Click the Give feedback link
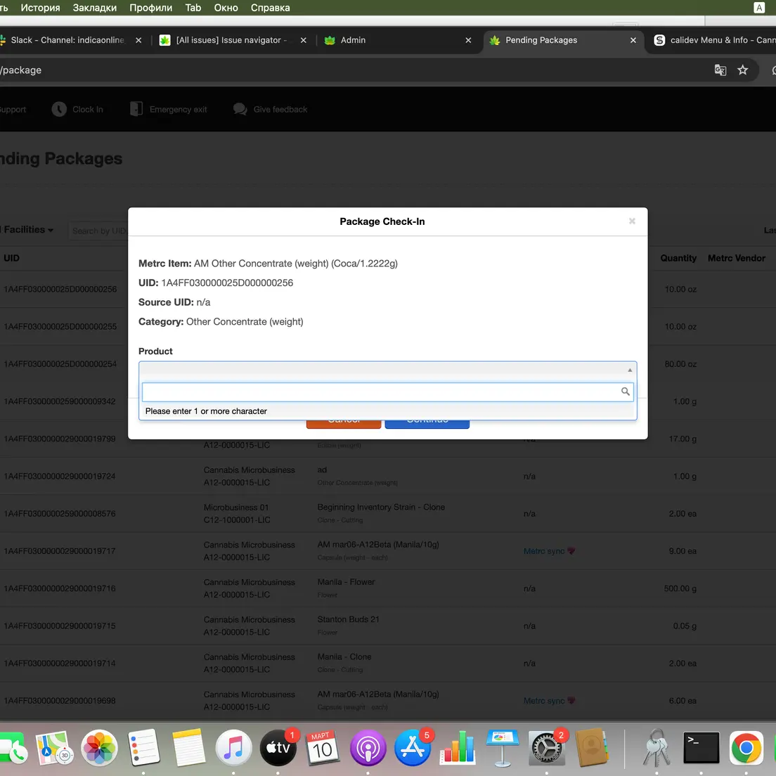Viewport: 776px width, 776px height. 280,110
